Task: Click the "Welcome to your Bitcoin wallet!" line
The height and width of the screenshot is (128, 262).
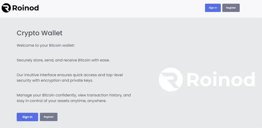Action: (45, 45)
